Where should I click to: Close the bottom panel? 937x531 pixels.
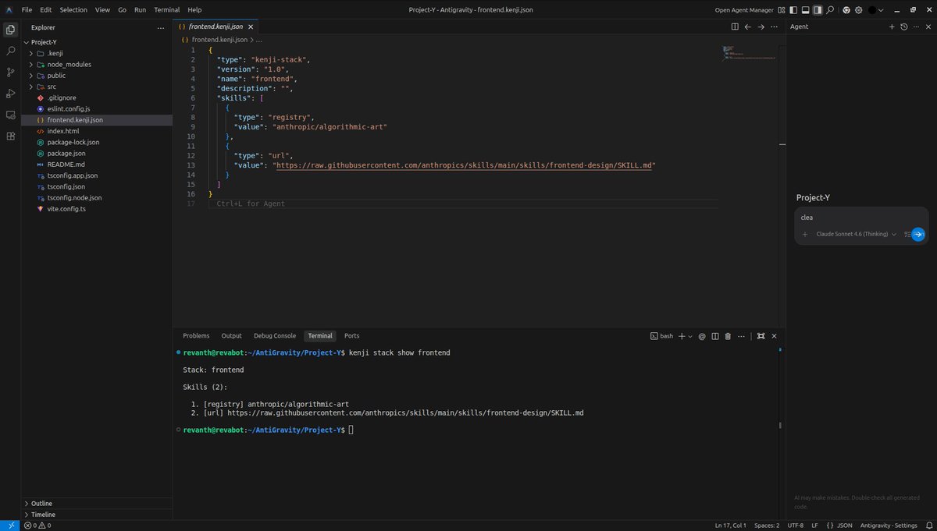point(774,336)
